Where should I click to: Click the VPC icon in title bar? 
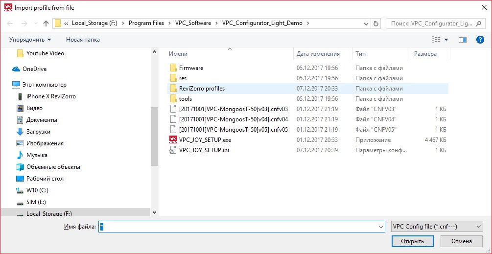pyautogui.click(x=8, y=7)
